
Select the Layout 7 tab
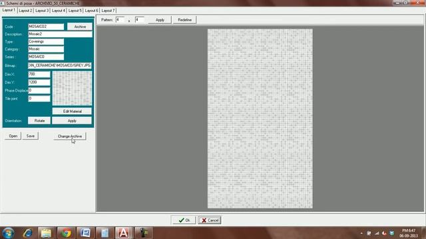click(108, 11)
